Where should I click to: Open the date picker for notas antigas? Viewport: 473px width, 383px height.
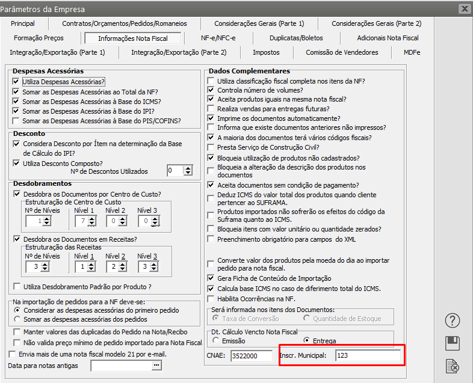click(156, 366)
